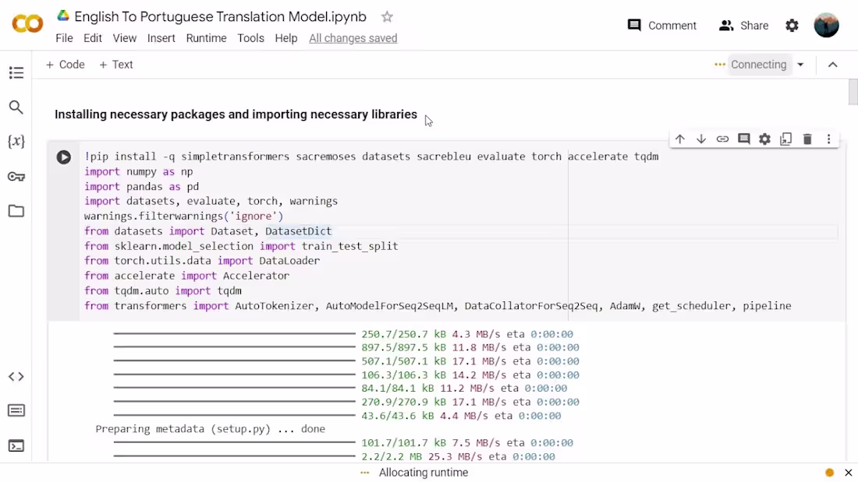Open the Runtime menu
The width and height of the screenshot is (858, 482).
206,37
